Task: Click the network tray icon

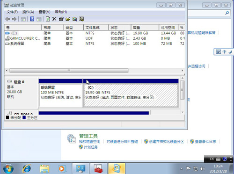Action: (x=195, y=169)
